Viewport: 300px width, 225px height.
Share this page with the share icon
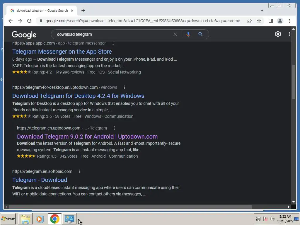coord(250,21)
